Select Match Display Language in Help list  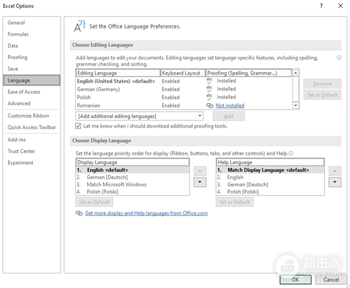click(270, 170)
